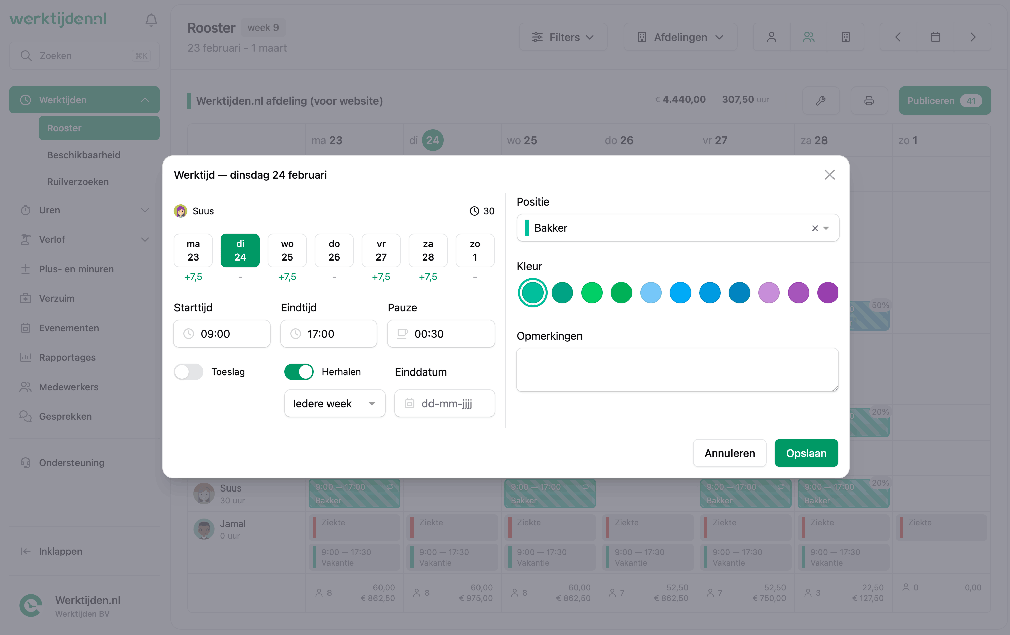
Task: Enable the Toeslag toggle
Action: point(188,372)
